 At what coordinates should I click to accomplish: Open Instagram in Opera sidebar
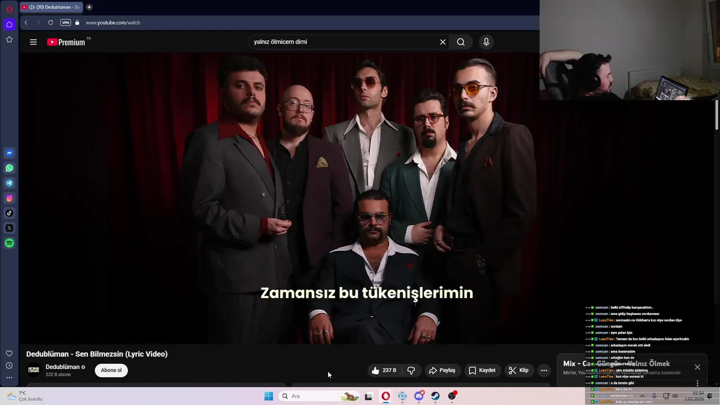click(x=9, y=198)
